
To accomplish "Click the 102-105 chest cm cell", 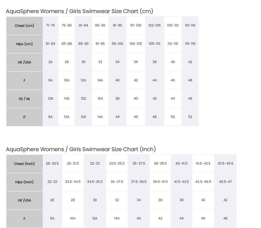I will (x=154, y=25).
